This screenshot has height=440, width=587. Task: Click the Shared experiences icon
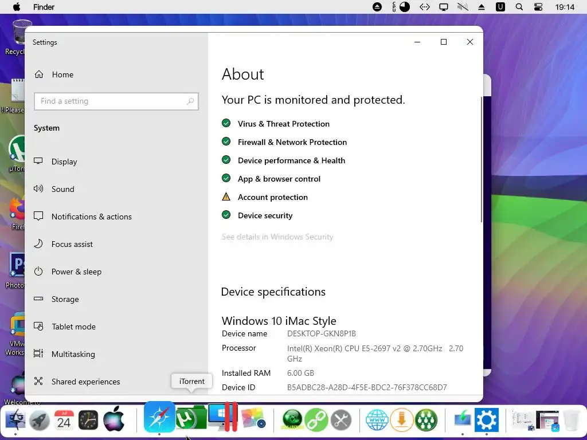(38, 381)
